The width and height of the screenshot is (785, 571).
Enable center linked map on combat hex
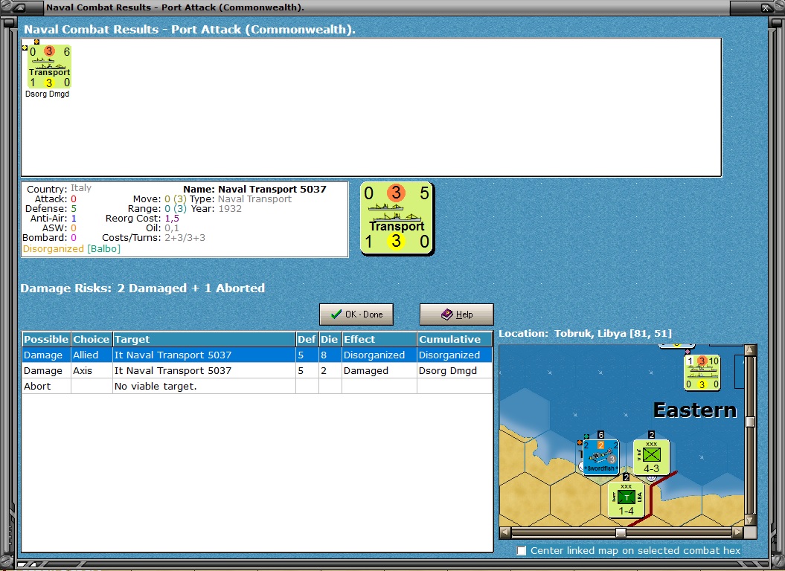[x=522, y=550]
